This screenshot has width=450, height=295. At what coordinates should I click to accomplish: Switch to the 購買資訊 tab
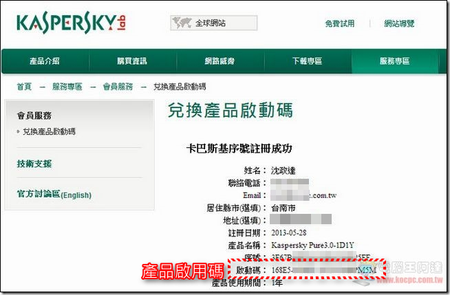point(133,61)
